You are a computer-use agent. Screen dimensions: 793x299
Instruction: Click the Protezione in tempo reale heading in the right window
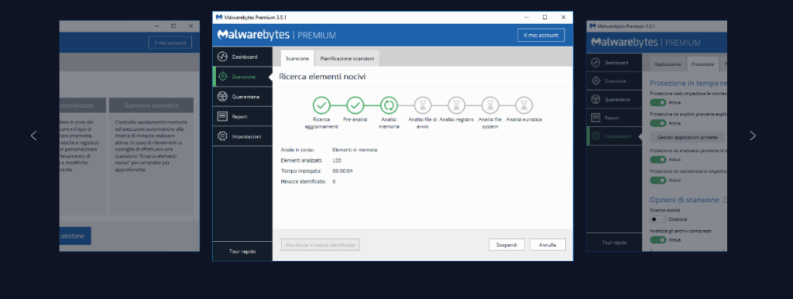point(688,83)
